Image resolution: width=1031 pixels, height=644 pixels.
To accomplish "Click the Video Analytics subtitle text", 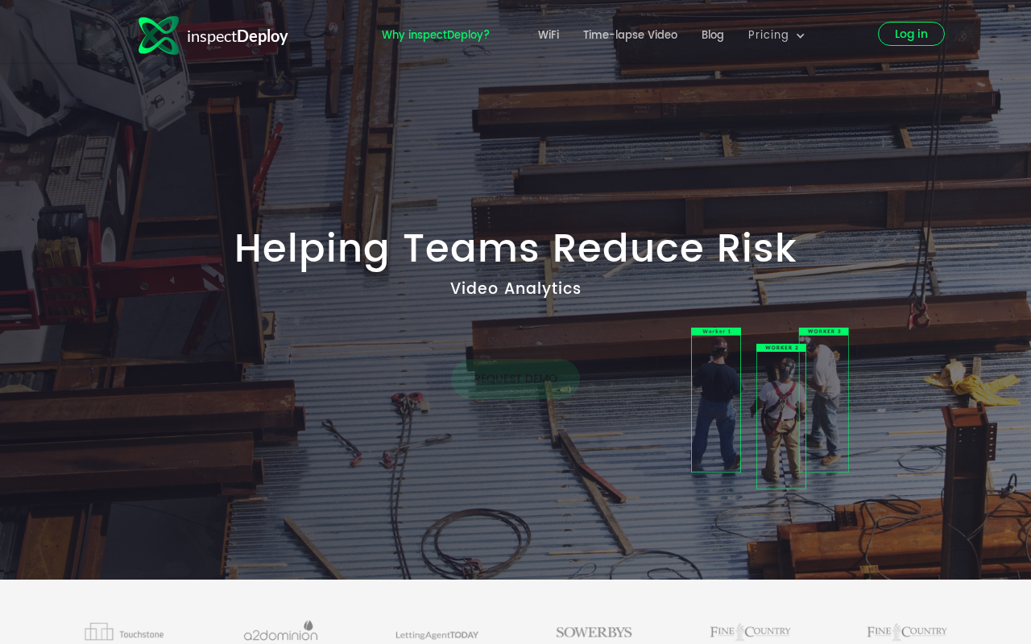I will 515,288.
